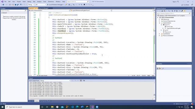
Task: Click the Alphabetical sort icon in Properties
Action: 160,68
